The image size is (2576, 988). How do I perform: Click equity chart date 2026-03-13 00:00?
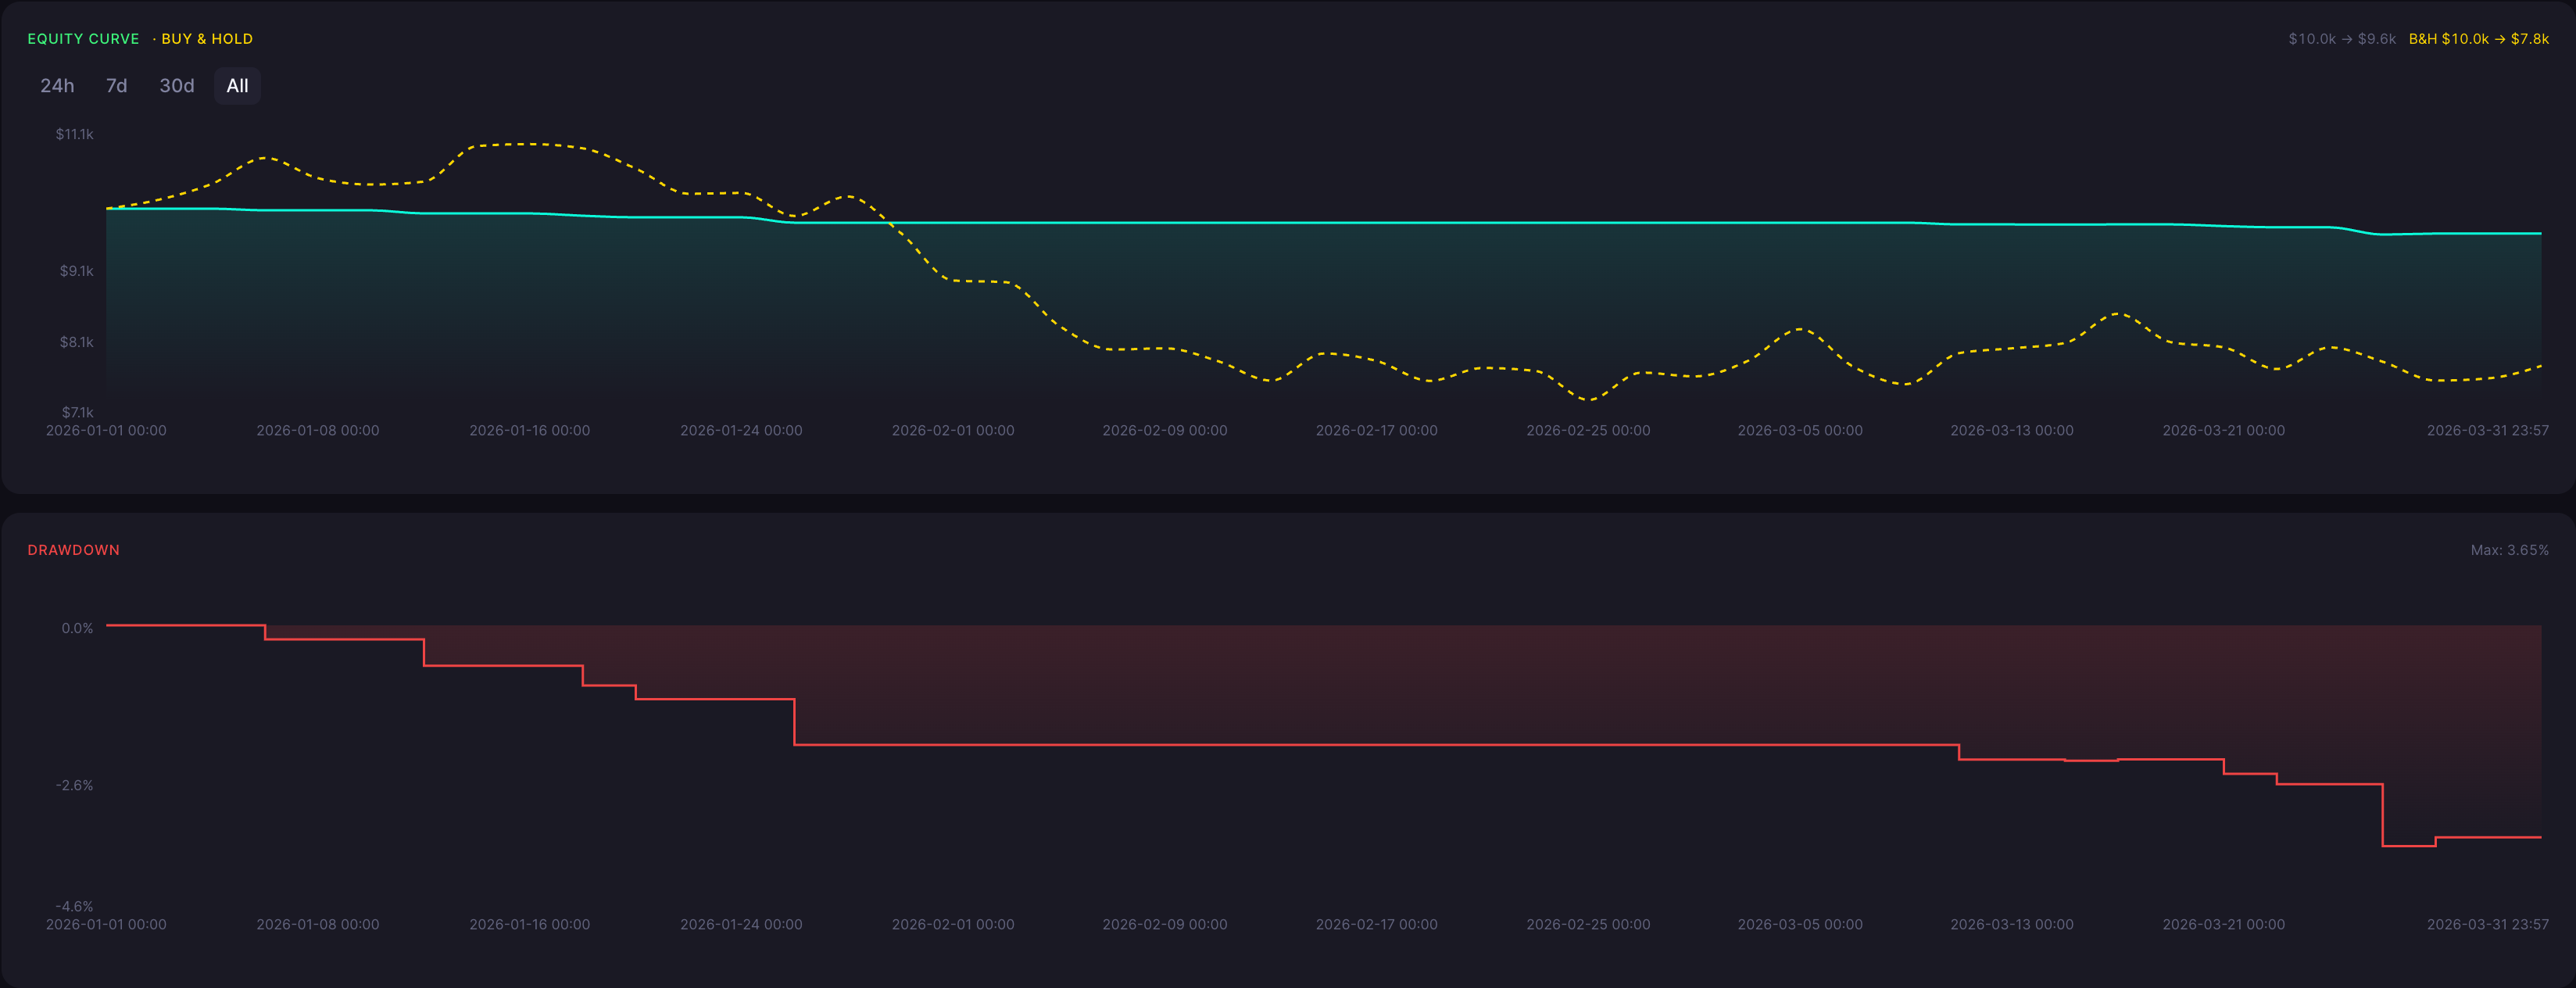click(x=2012, y=430)
